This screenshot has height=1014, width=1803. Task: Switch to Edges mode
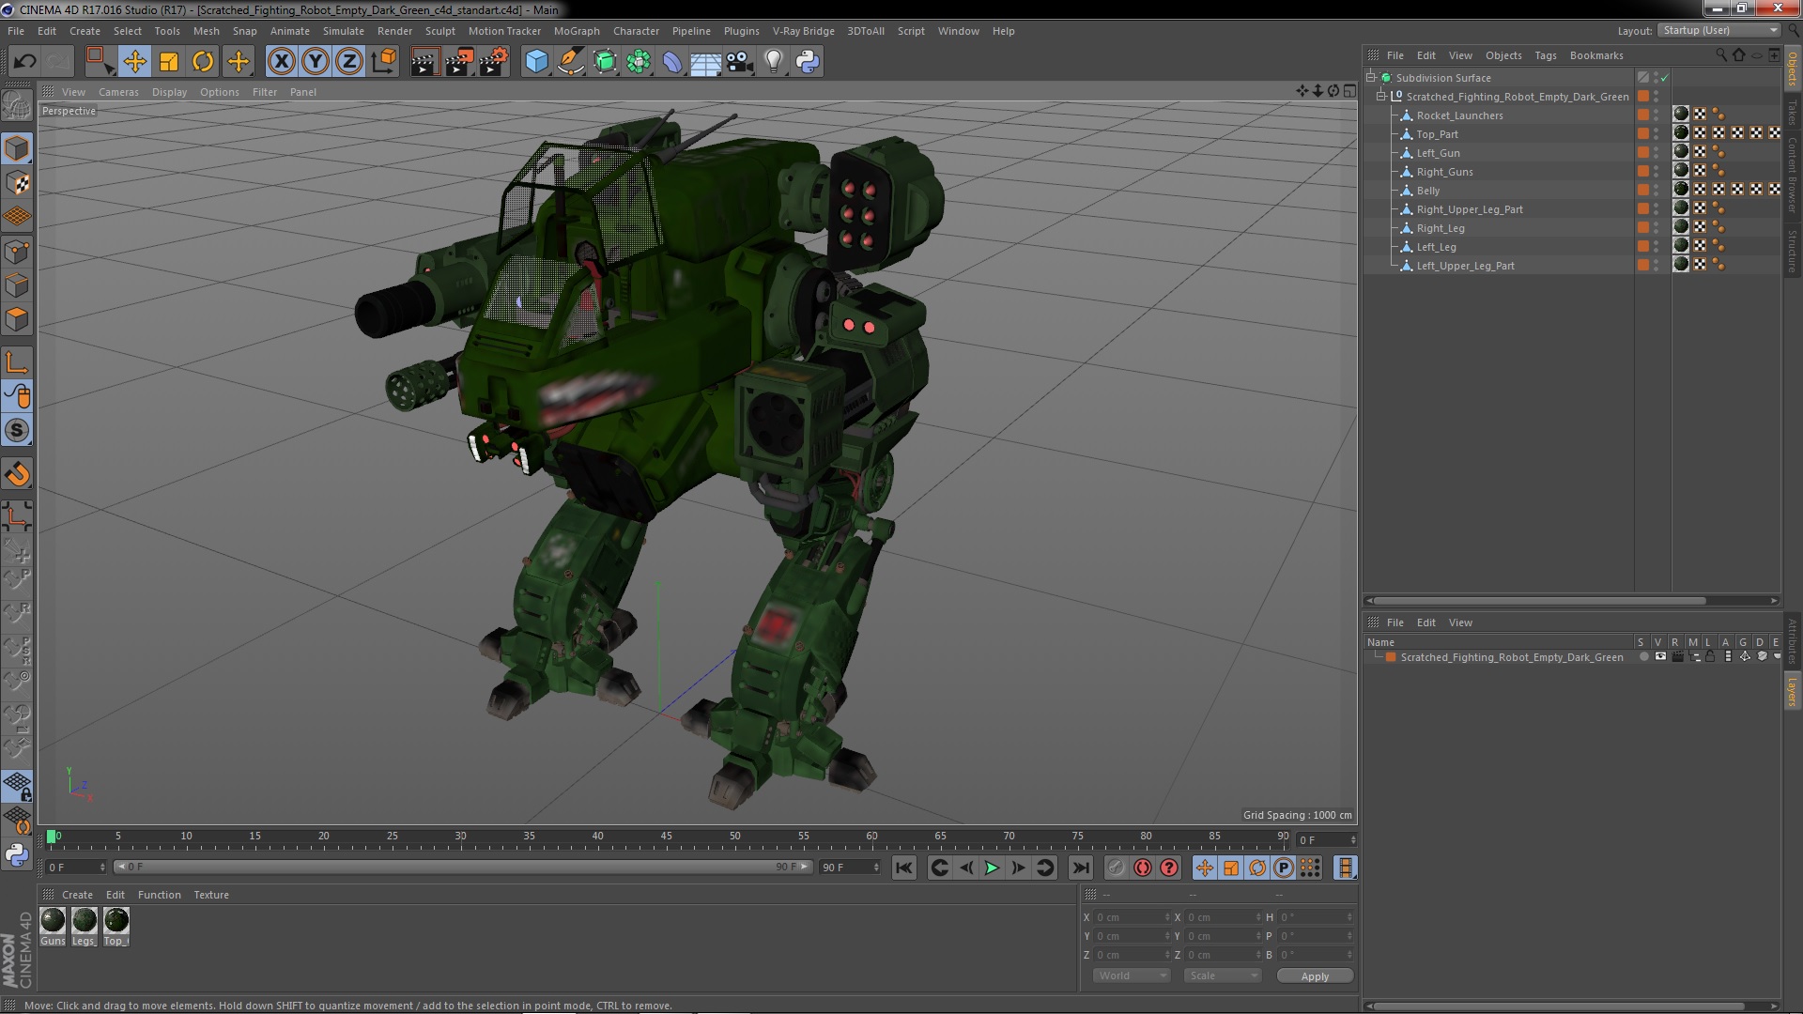[x=17, y=285]
